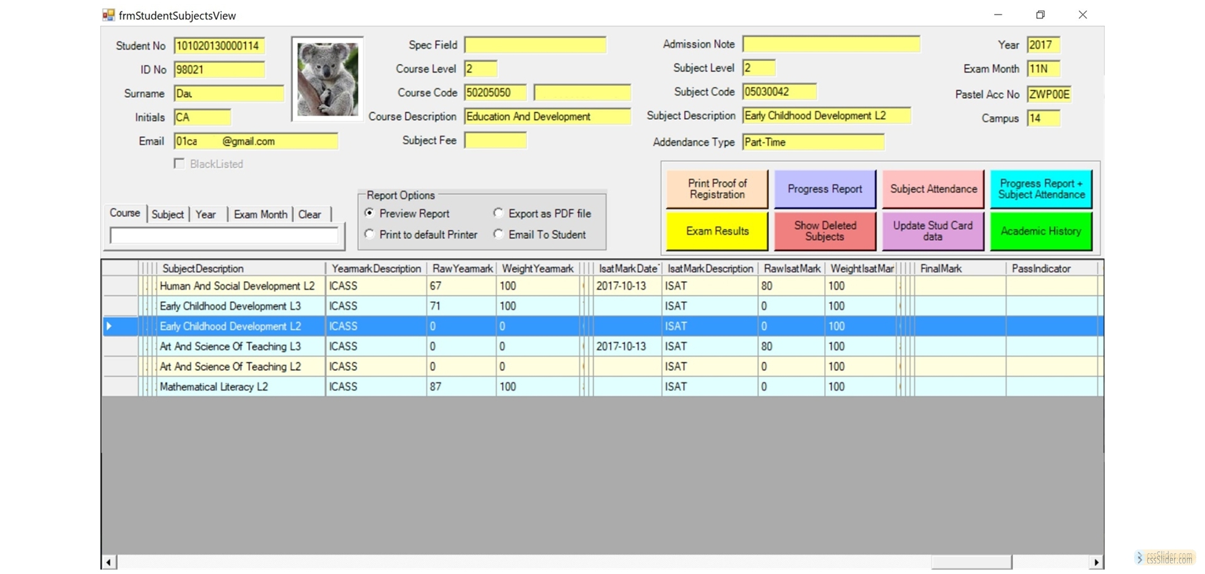Click the yellow Exam Results button
The width and height of the screenshot is (1205, 574).
[717, 231]
